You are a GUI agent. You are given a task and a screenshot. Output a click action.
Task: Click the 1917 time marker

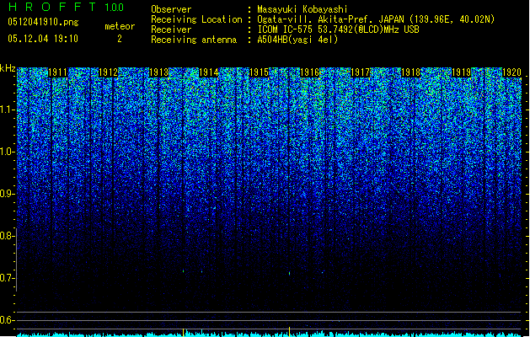361,72
